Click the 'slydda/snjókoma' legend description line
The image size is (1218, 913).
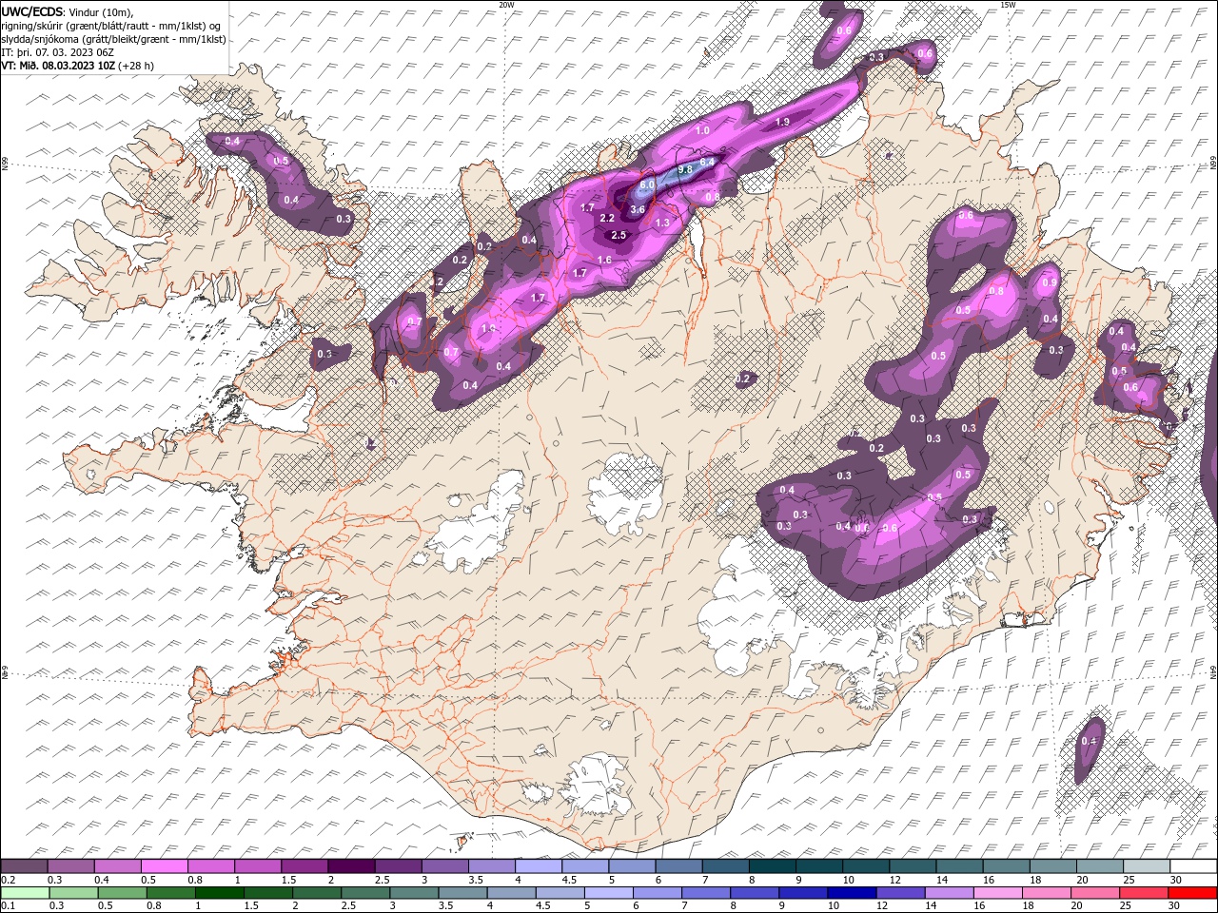(113, 39)
